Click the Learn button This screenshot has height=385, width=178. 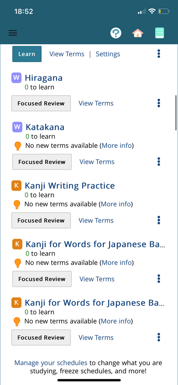pos(27,54)
